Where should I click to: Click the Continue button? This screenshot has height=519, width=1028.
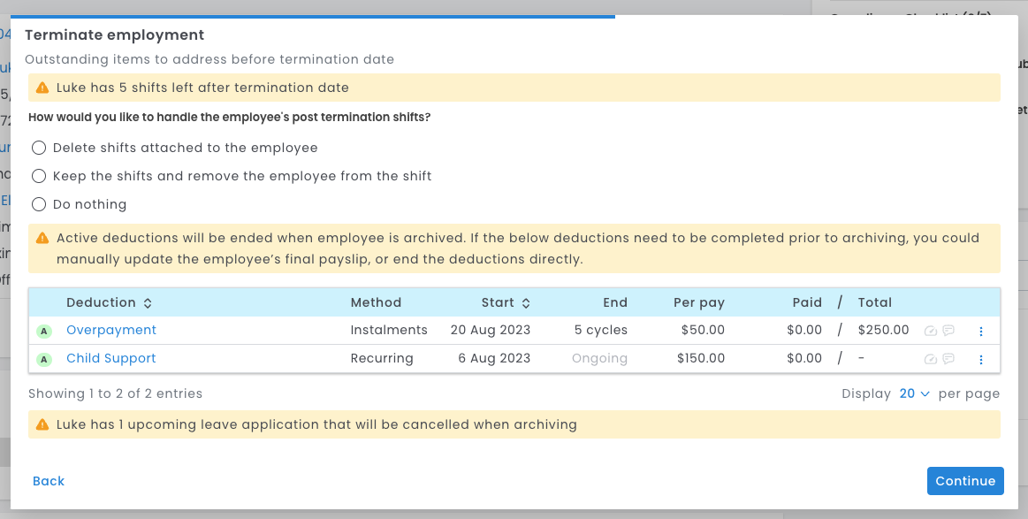pyautogui.click(x=965, y=481)
